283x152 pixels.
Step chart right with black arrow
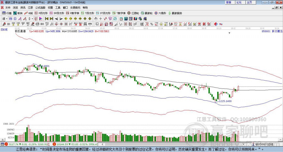point(61,19)
